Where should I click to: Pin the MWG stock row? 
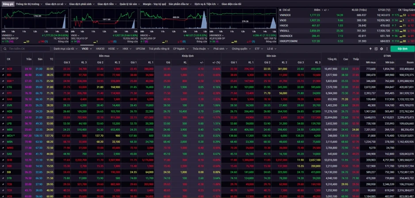[3, 148]
